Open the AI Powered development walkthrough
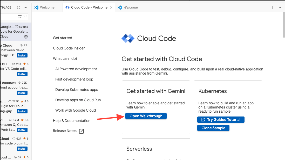This screenshot has height=160, width=285. point(76,69)
